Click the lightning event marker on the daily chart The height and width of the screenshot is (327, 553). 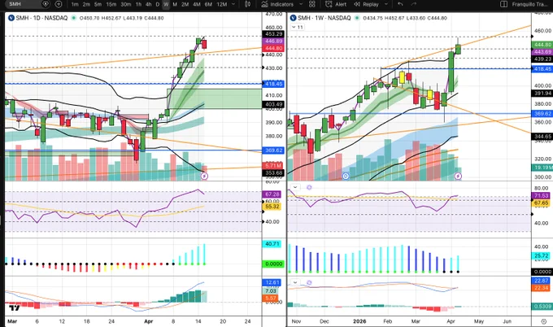pos(204,176)
